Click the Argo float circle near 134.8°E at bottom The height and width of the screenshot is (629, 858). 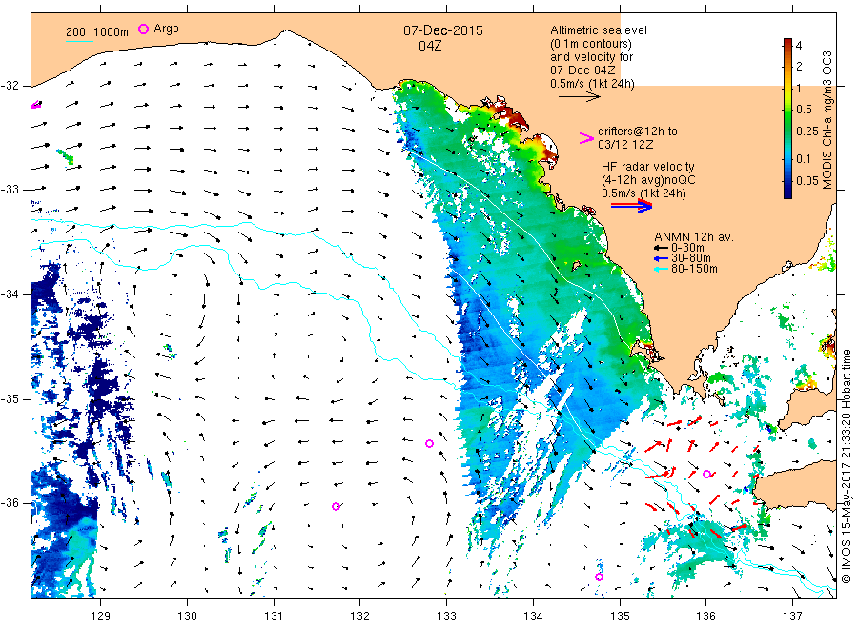[x=600, y=577]
